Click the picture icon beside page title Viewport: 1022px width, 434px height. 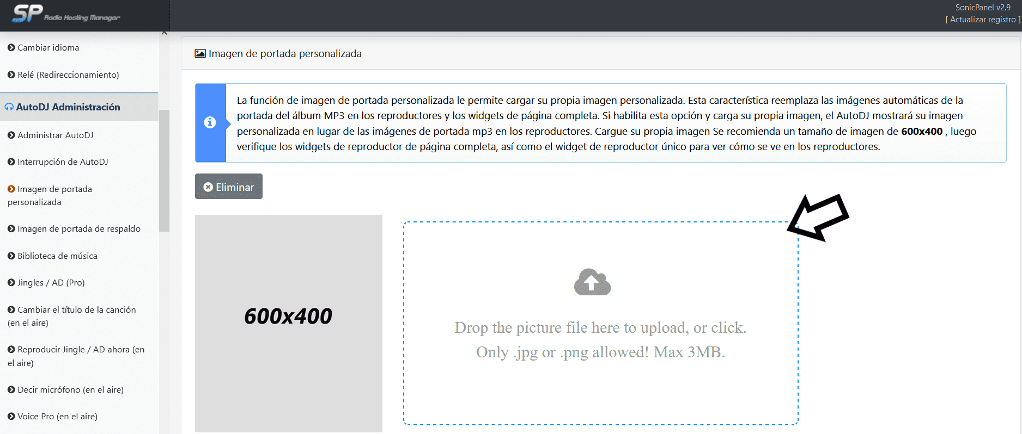point(200,53)
